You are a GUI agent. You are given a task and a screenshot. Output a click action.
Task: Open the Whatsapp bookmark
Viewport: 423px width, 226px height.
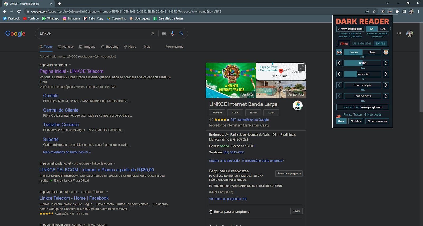click(50, 18)
